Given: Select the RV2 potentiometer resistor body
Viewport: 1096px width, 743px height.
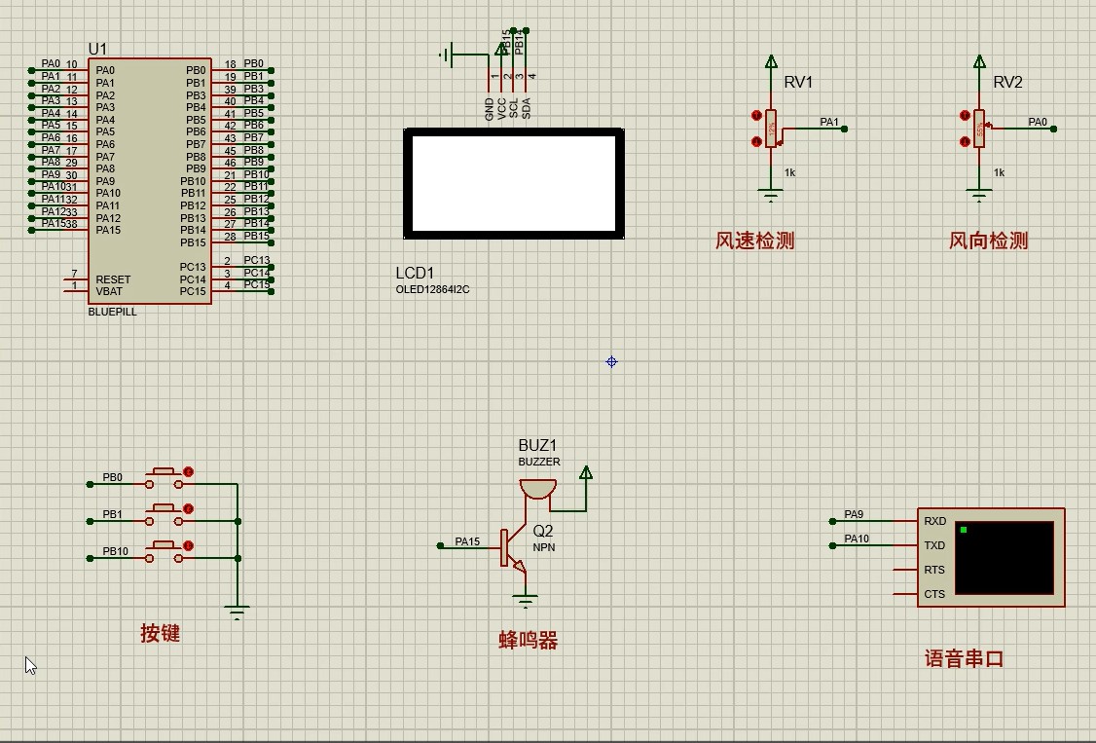Looking at the screenshot, I should 979,129.
